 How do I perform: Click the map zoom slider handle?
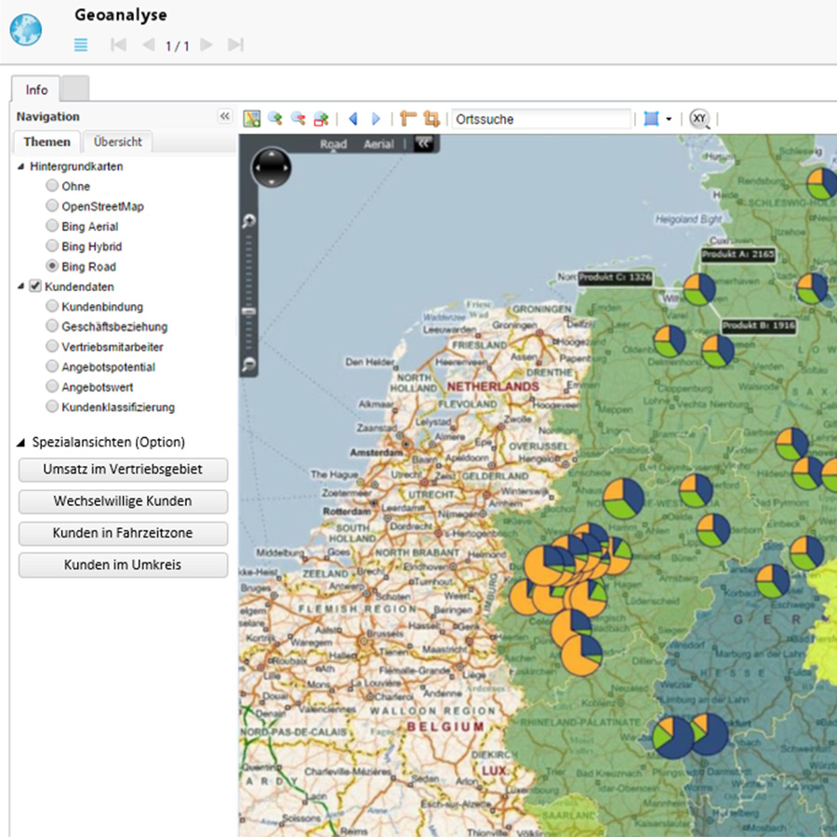tap(249, 311)
